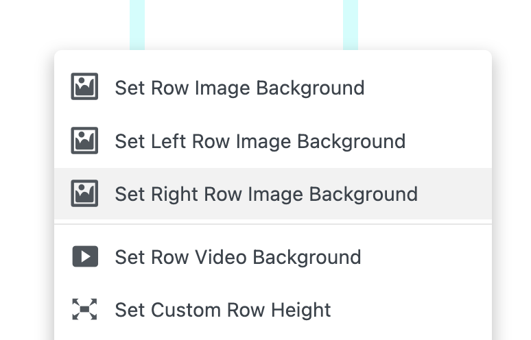Click the image icon beside Set Row Image Background
The height and width of the screenshot is (340, 531).
click(x=85, y=88)
